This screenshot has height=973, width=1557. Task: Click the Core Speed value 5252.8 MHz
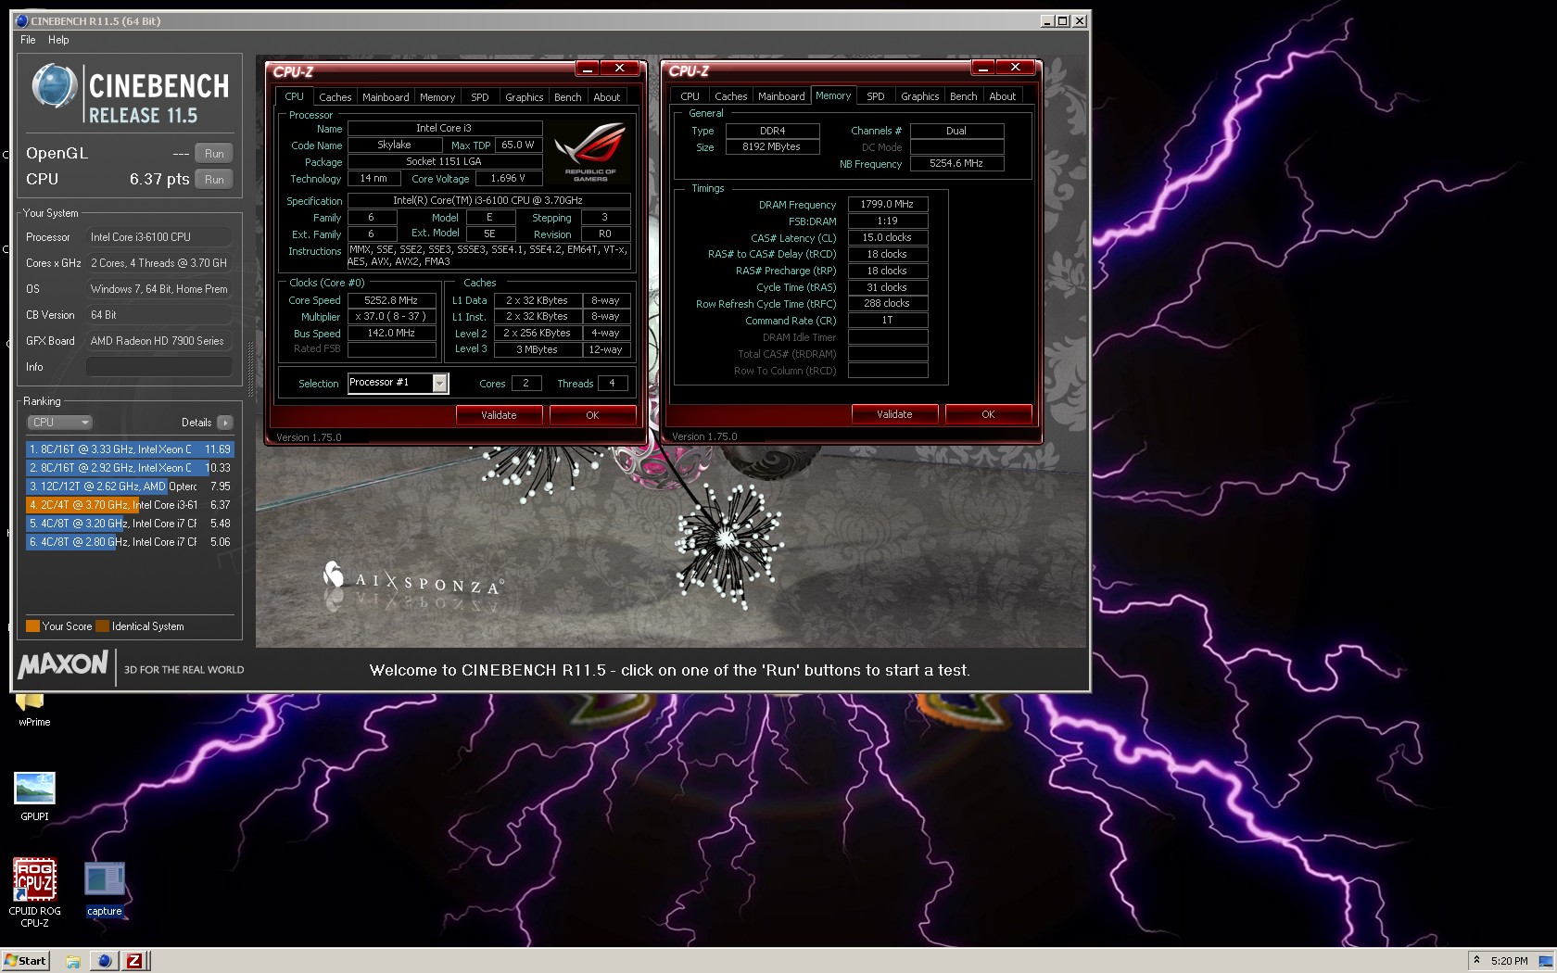pos(391,300)
